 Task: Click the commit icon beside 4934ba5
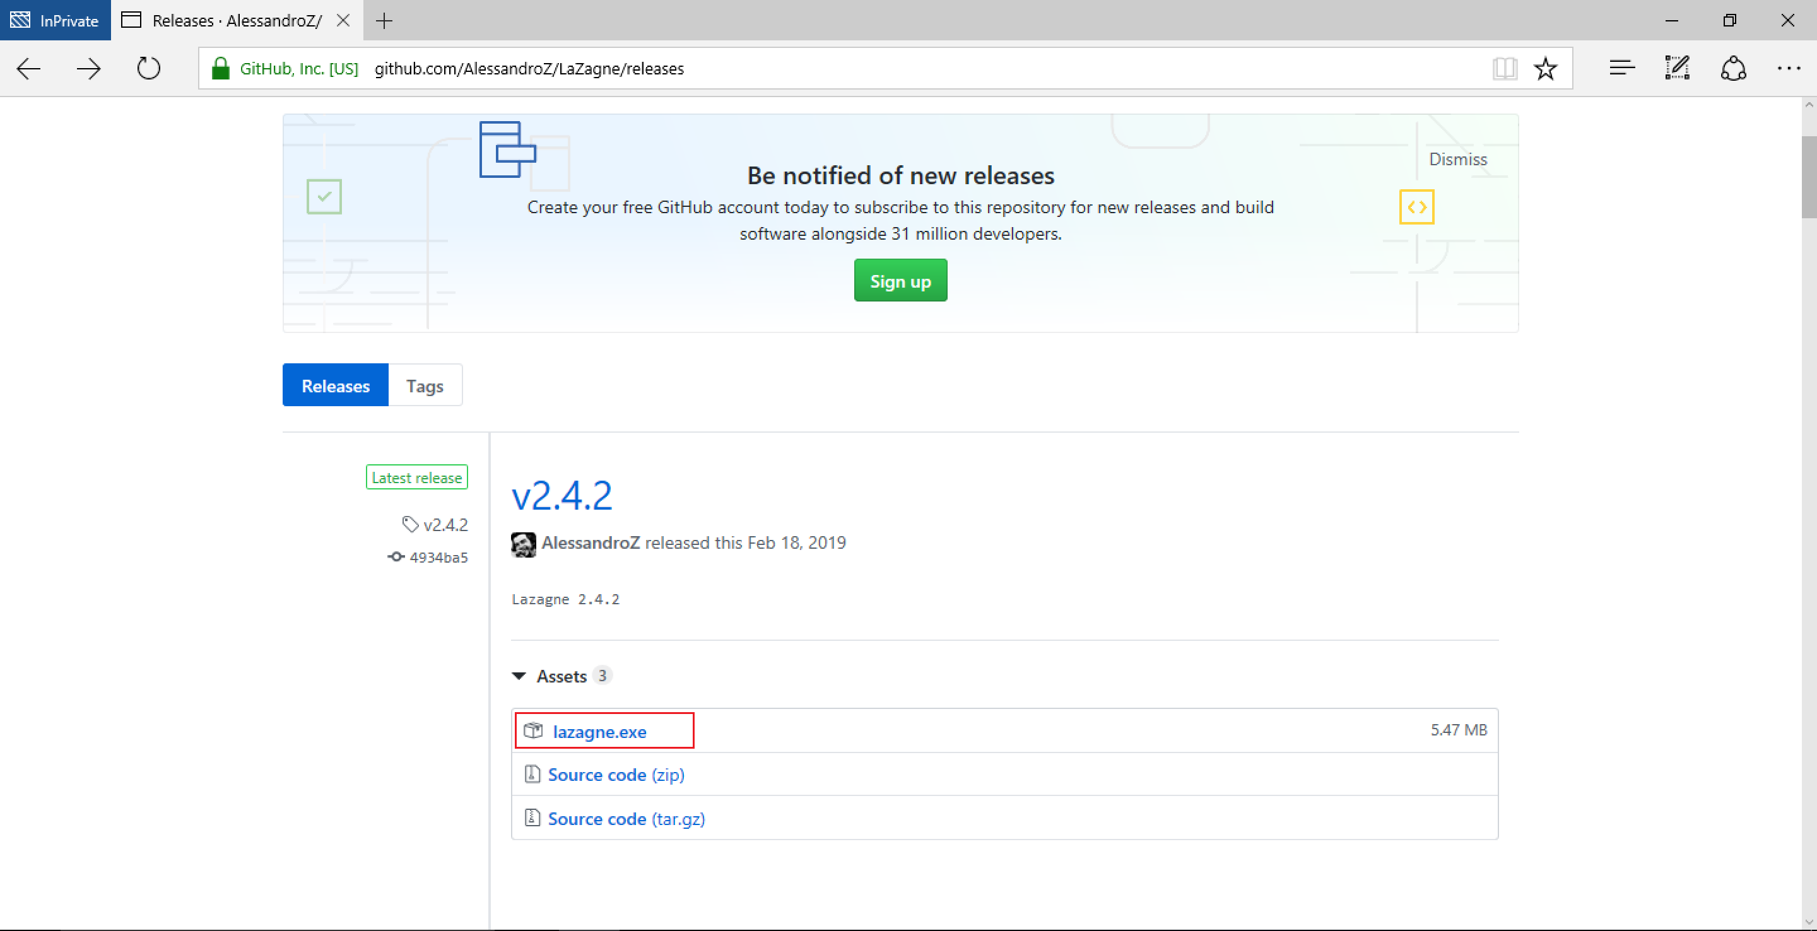[396, 556]
